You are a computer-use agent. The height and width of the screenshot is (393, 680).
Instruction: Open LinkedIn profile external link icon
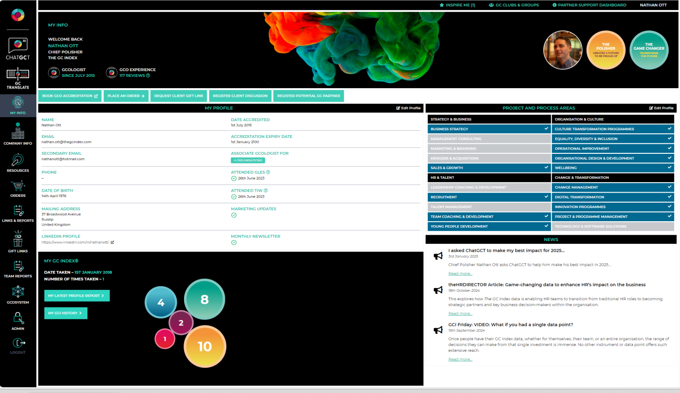pyautogui.click(x=112, y=242)
